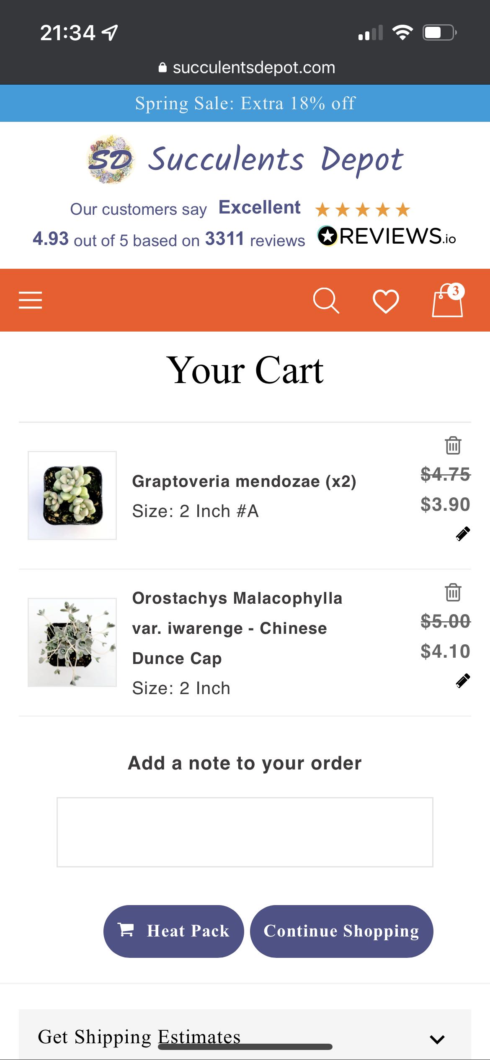The image size is (490, 1060).
Task: Tap the succulentsdepot.com address bar
Action: 247,67
